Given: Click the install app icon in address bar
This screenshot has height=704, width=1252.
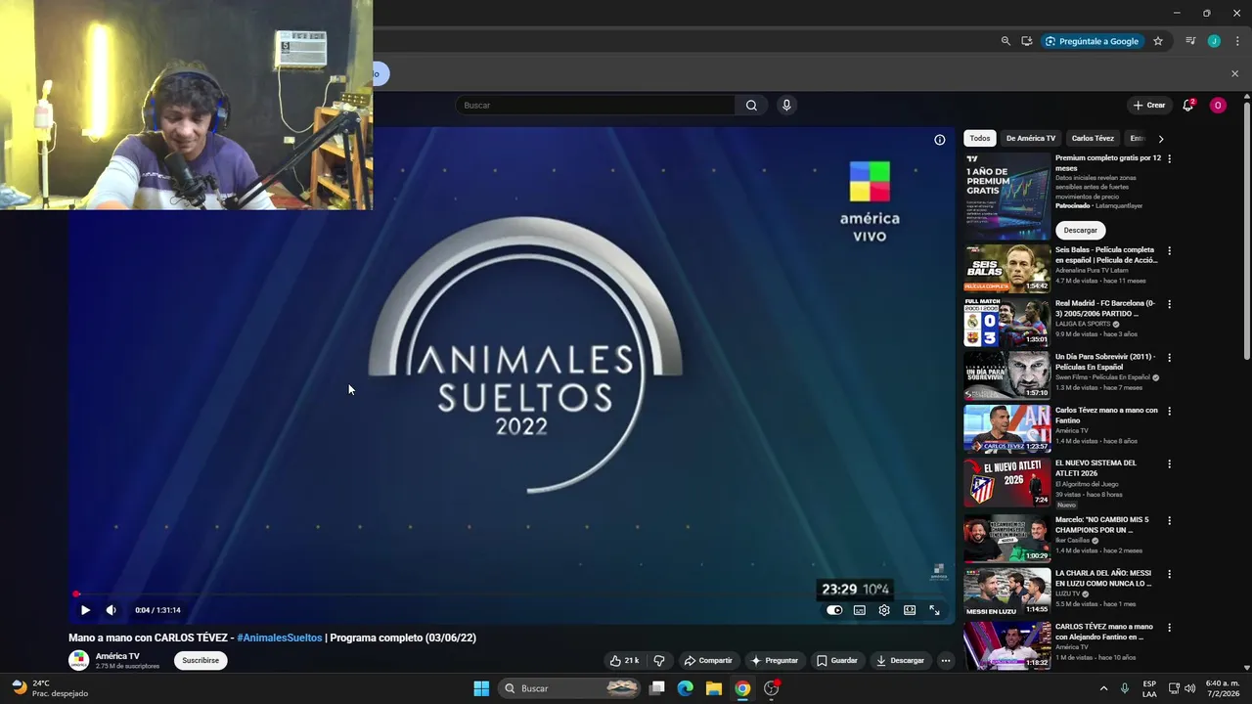Looking at the screenshot, I should click(1027, 41).
